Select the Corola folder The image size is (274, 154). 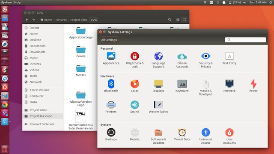tap(81, 52)
